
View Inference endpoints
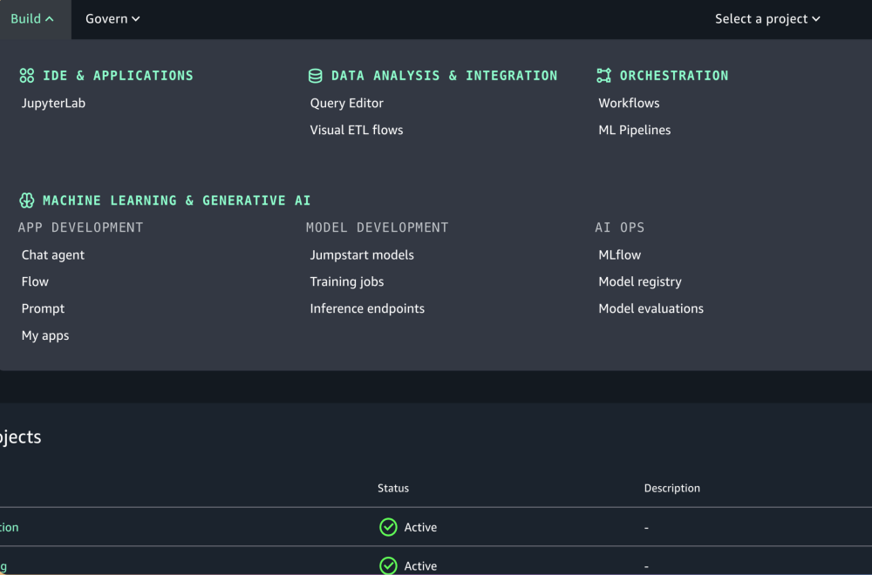pos(367,309)
